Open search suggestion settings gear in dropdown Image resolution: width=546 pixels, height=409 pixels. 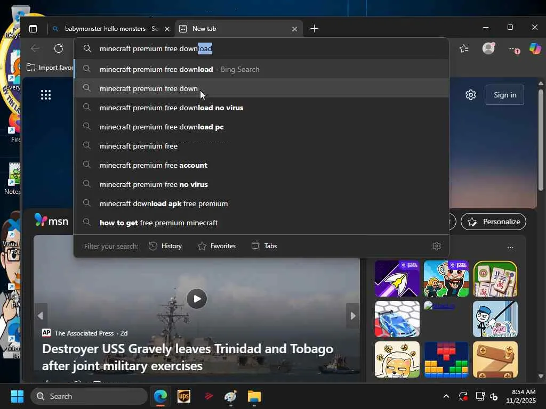pyautogui.click(x=436, y=246)
